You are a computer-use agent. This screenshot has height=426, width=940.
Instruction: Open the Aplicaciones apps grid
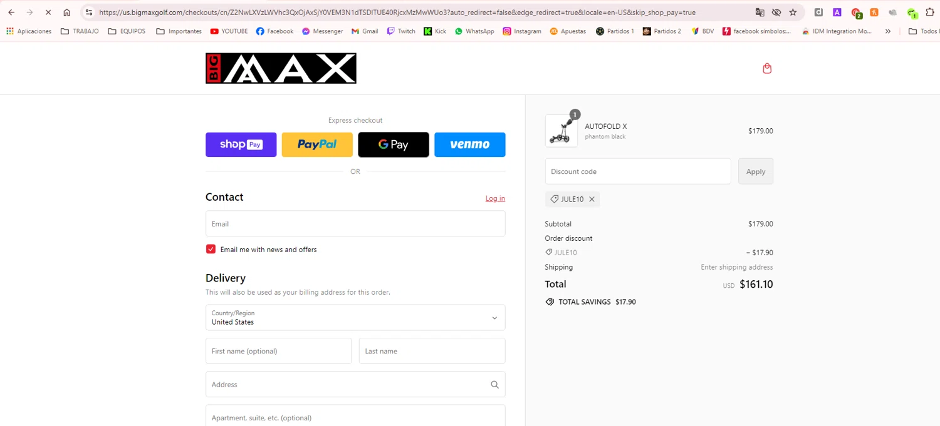(29, 31)
